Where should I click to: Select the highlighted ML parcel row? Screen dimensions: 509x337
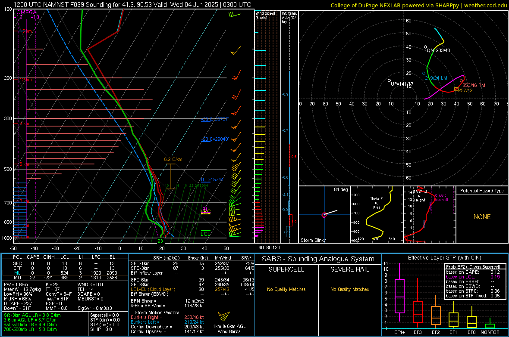[x=65, y=273]
